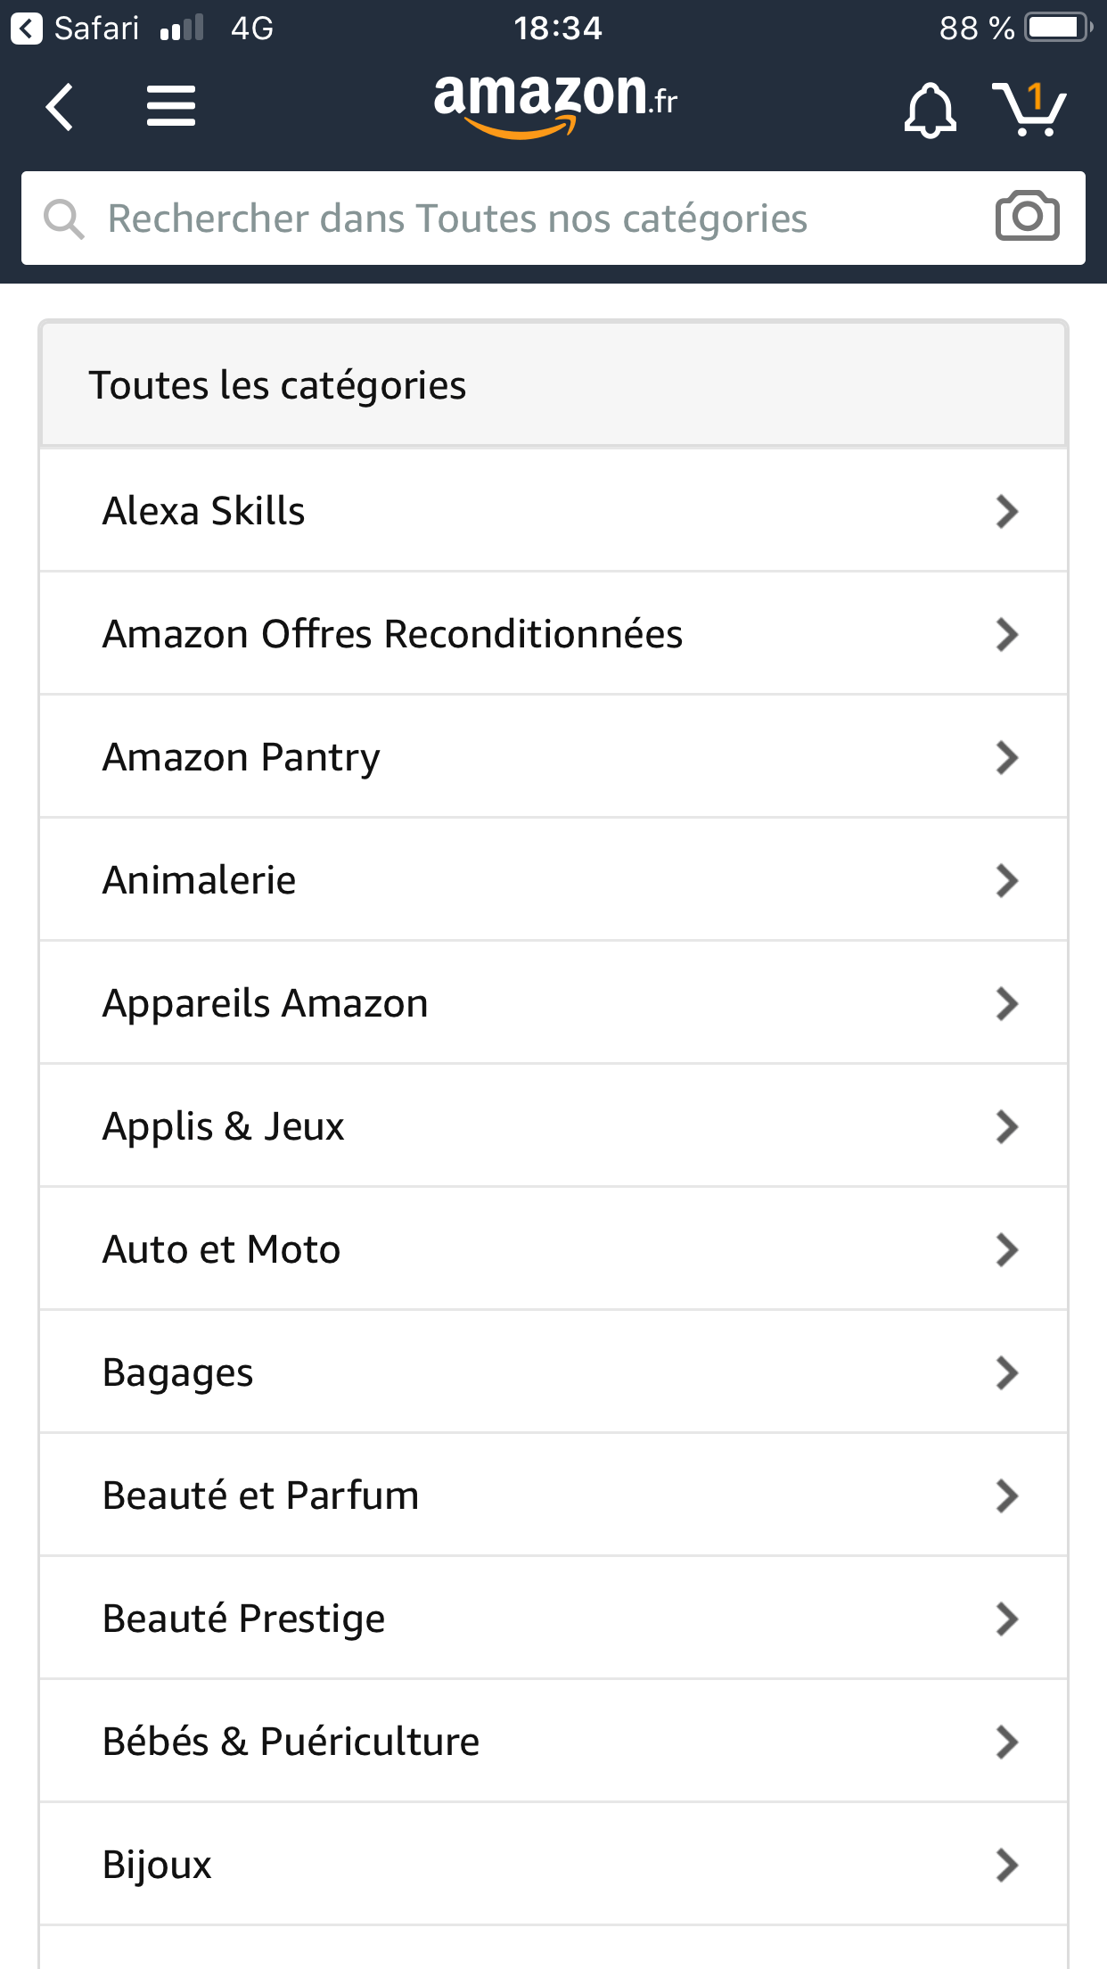1107x1969 pixels.
Task: Tap the magnifying glass search icon
Action: point(64,218)
